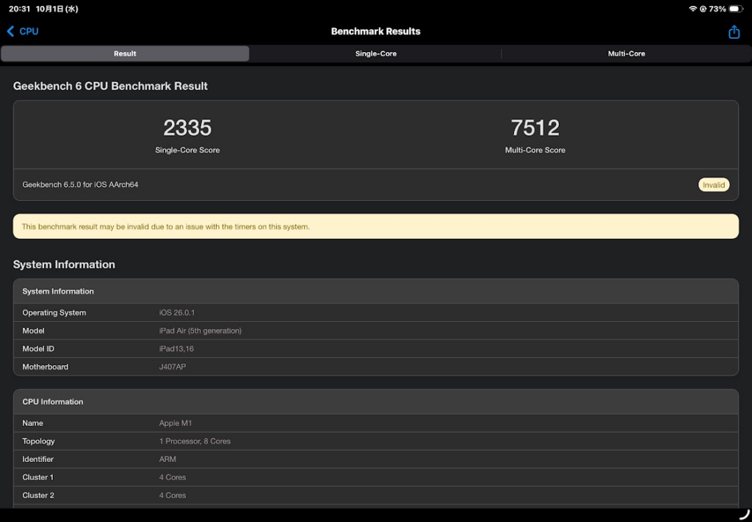Select the Motherboard J407AP row
Viewport: 752px width, 522px height.
375,367
